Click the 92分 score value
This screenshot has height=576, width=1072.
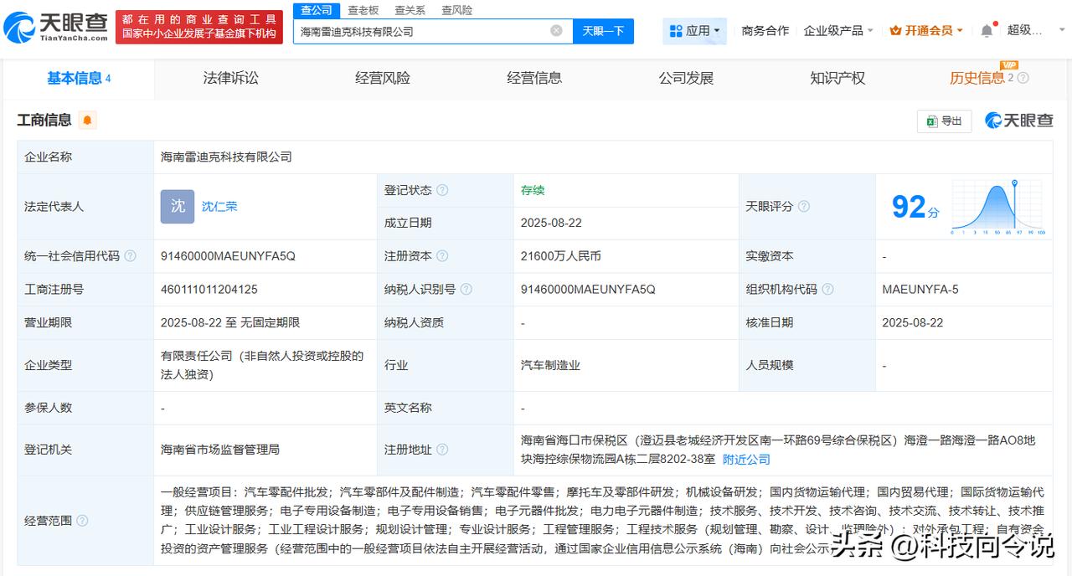coord(915,207)
